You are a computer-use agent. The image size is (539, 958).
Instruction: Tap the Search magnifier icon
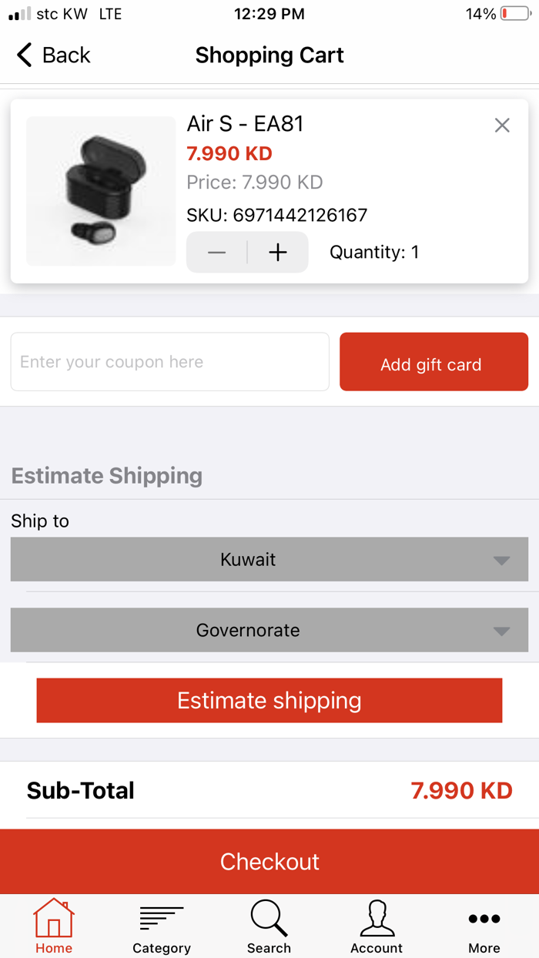tap(269, 919)
